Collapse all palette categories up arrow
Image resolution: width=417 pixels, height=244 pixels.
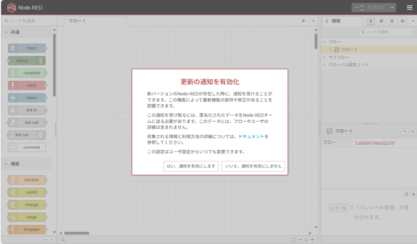pos(46,240)
